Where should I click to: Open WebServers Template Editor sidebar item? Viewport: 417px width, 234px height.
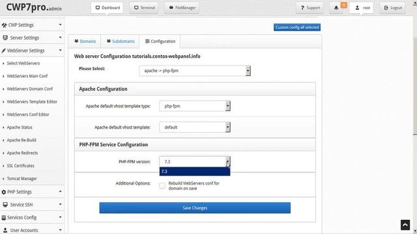pyautogui.click(x=32, y=101)
